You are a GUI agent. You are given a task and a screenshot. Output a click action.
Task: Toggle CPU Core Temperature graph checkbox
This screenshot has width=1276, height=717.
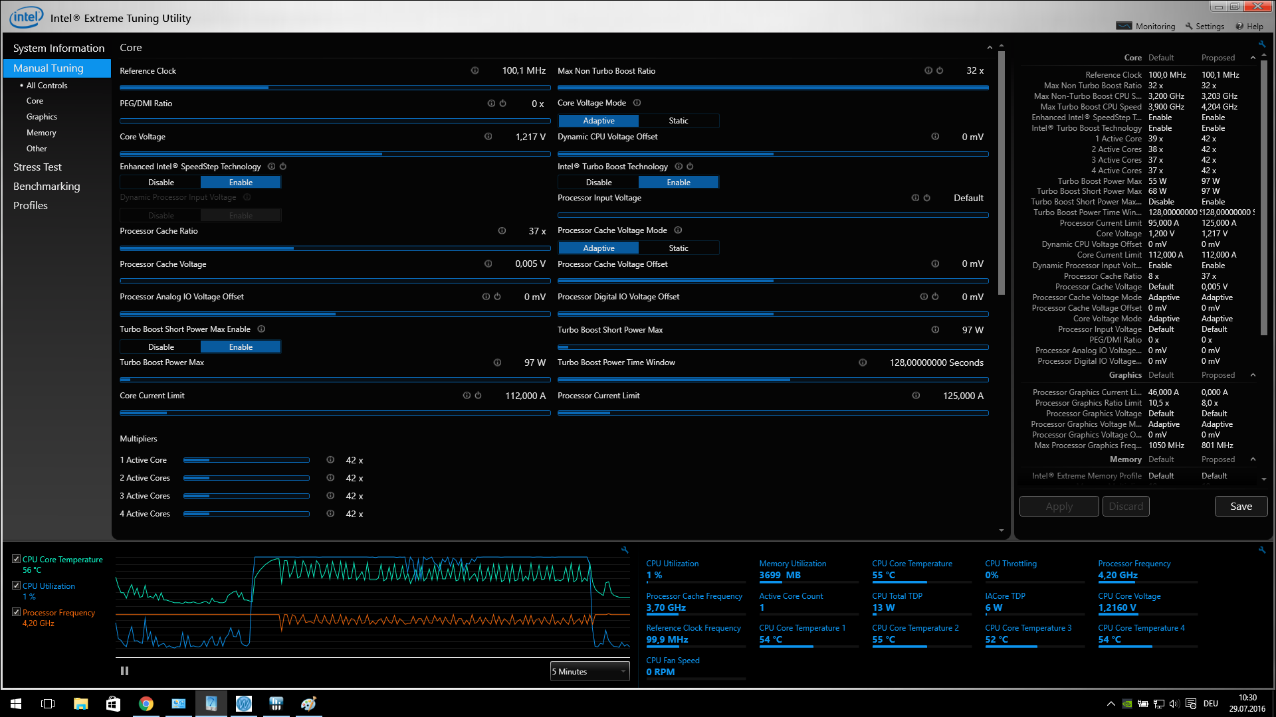pos(16,559)
